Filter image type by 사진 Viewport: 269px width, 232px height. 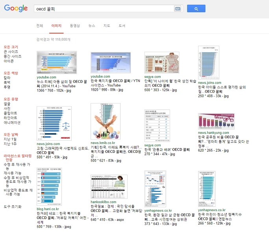click(x=7, y=108)
